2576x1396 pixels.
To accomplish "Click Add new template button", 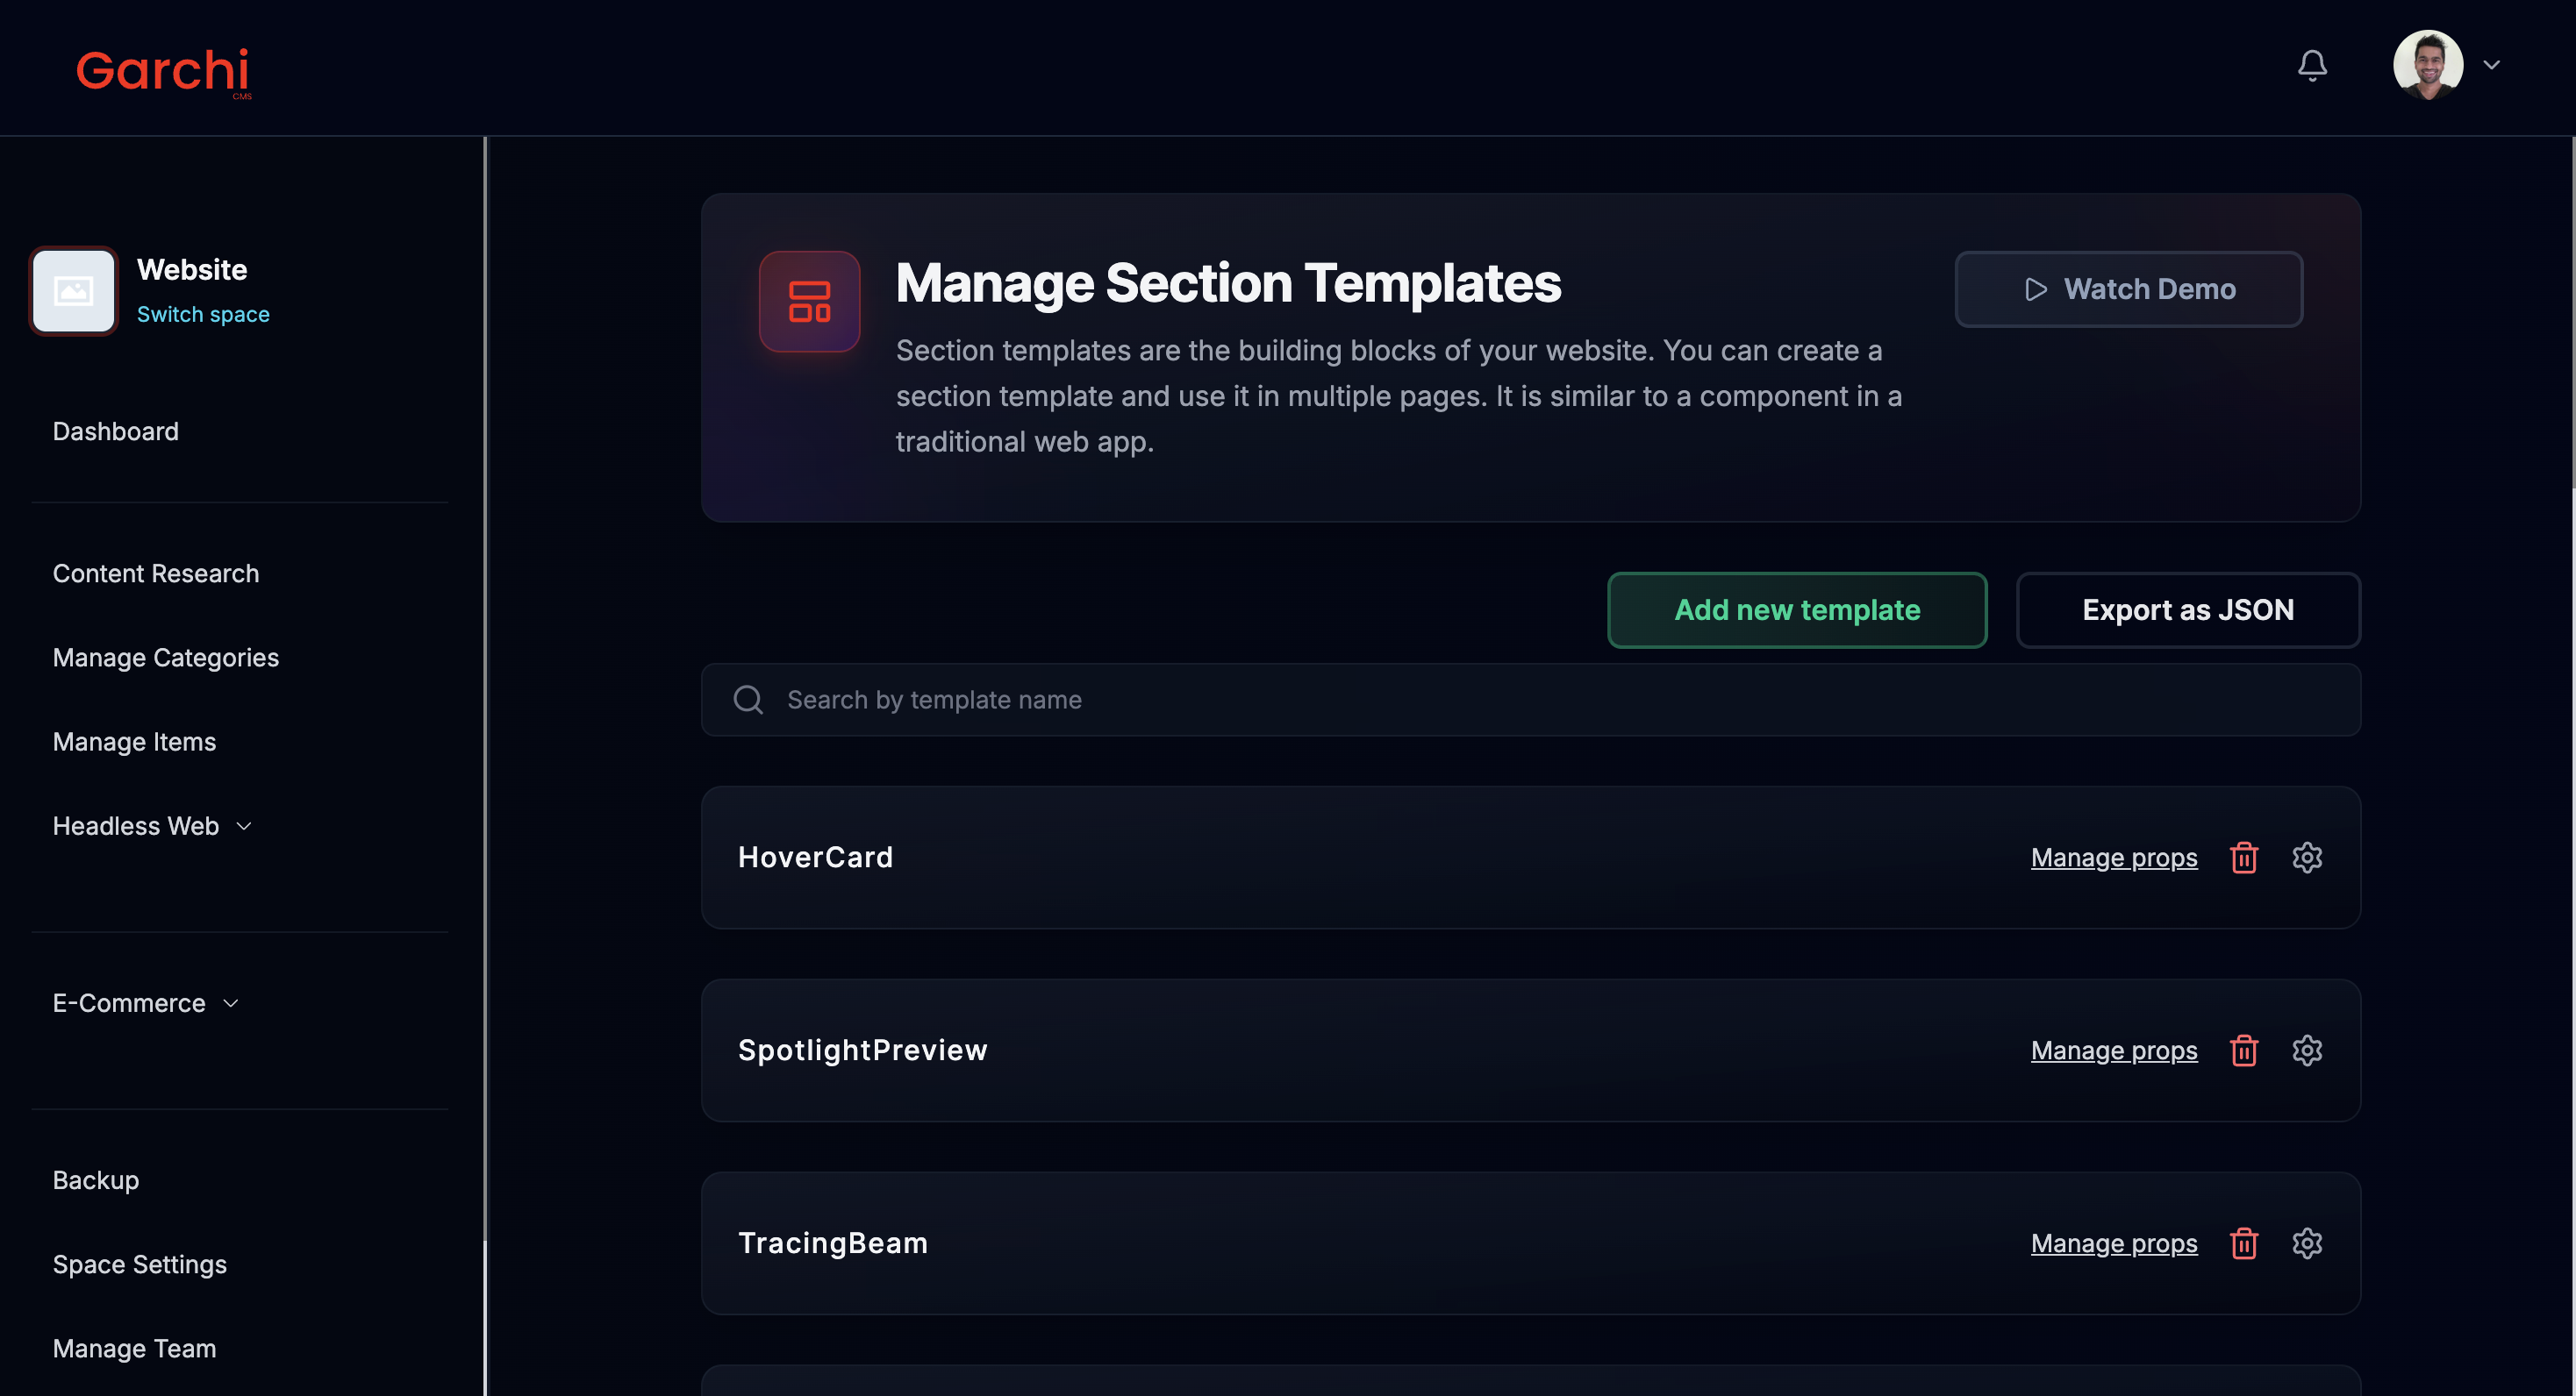I will tap(1796, 609).
